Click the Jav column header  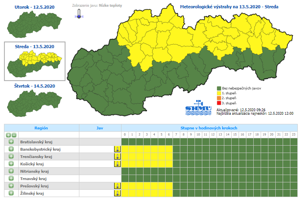(x=100, y=128)
